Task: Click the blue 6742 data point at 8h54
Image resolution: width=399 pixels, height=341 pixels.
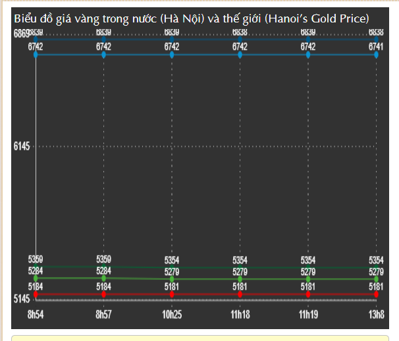Action: (x=36, y=55)
